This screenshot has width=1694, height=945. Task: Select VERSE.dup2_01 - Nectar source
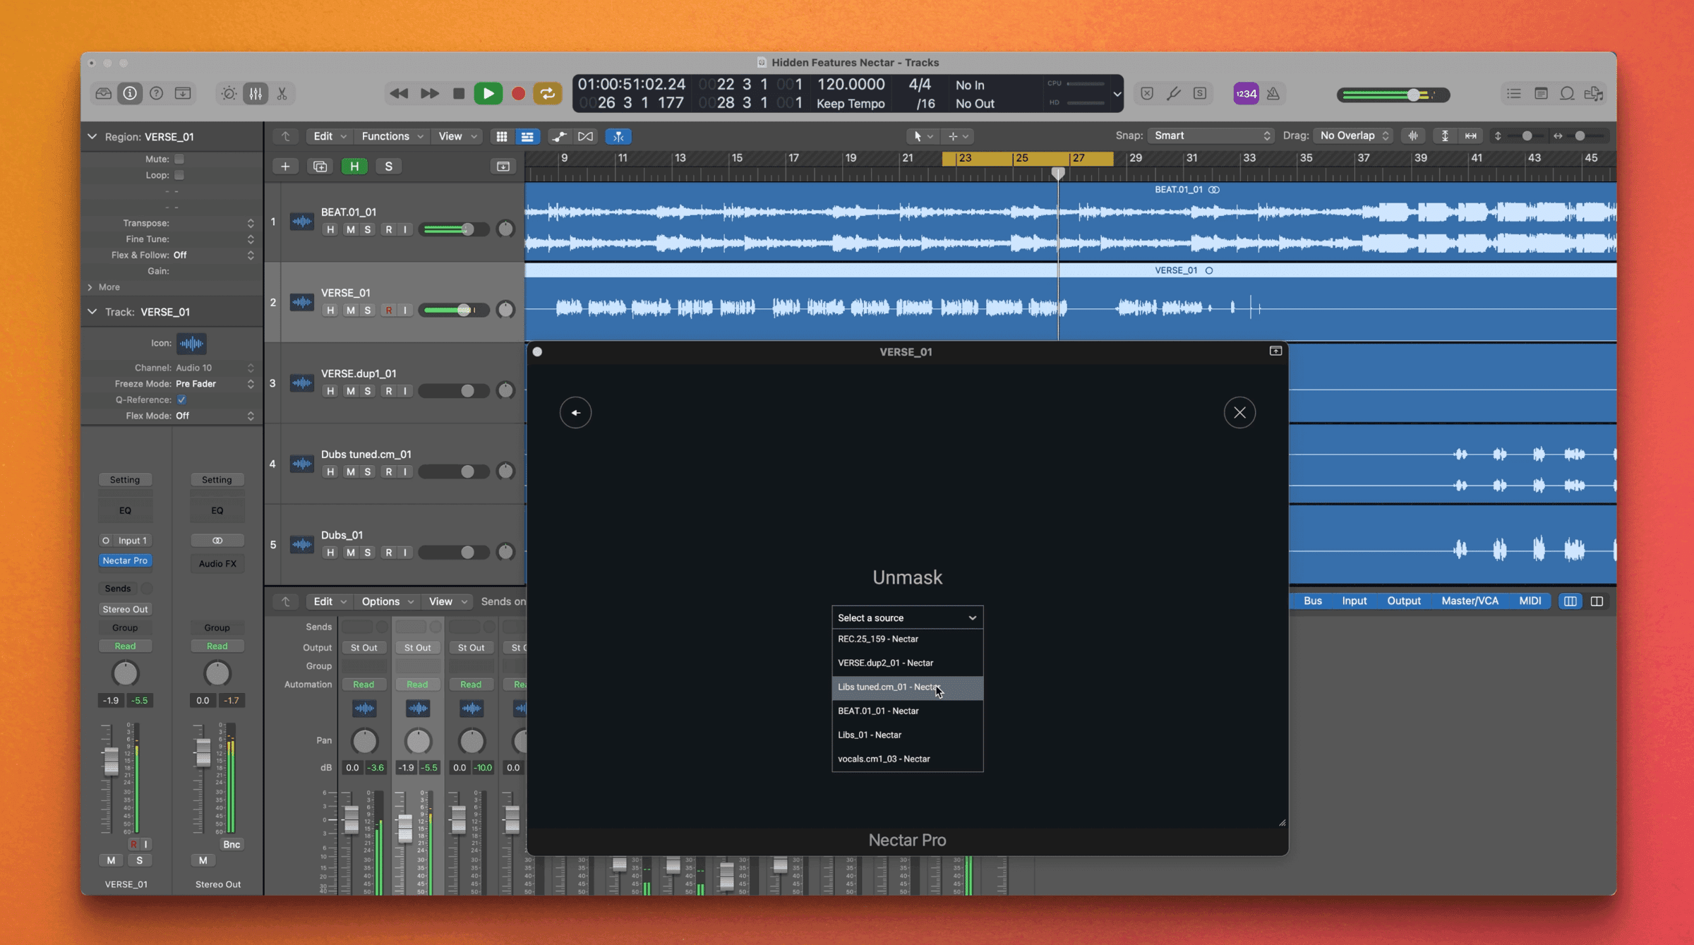pyautogui.click(x=907, y=663)
